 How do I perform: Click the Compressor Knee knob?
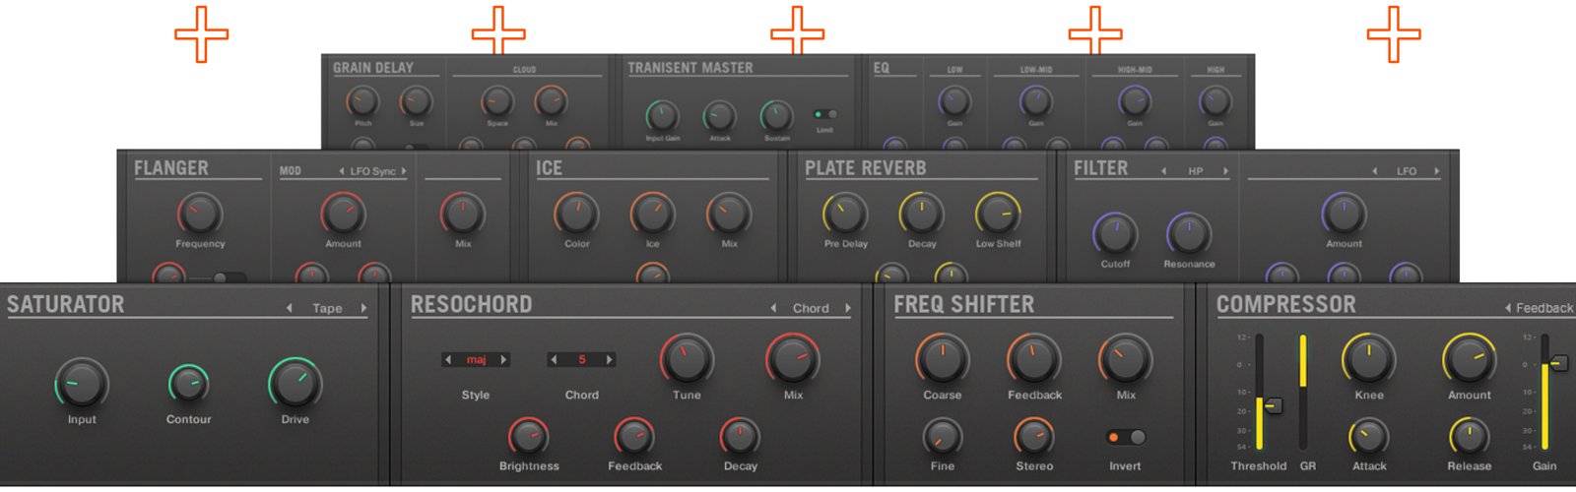pos(1368,360)
